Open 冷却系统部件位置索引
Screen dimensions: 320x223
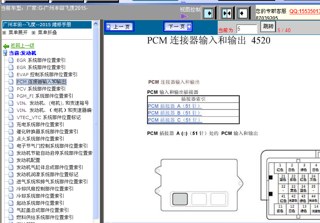[x=40, y=196]
